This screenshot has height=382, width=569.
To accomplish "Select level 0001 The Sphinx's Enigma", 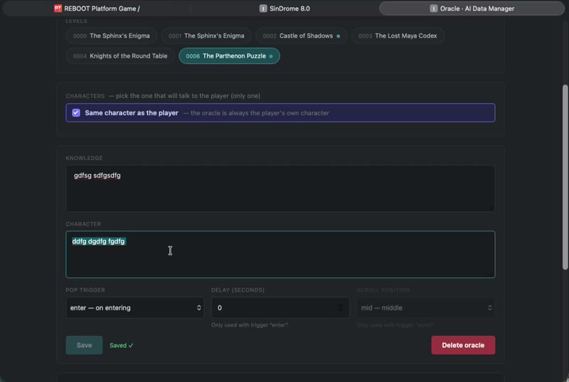I will point(206,36).
